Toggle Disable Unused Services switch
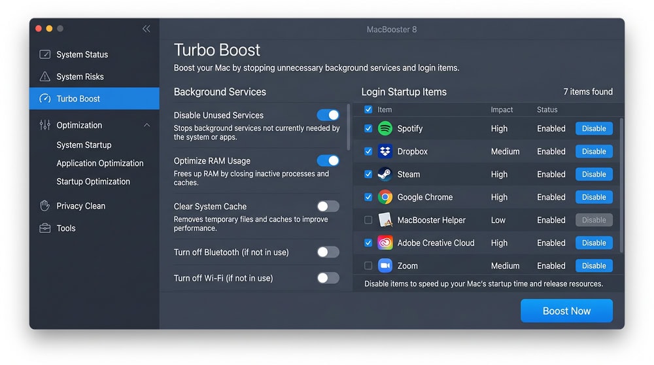The width and height of the screenshot is (654, 365). click(x=328, y=115)
